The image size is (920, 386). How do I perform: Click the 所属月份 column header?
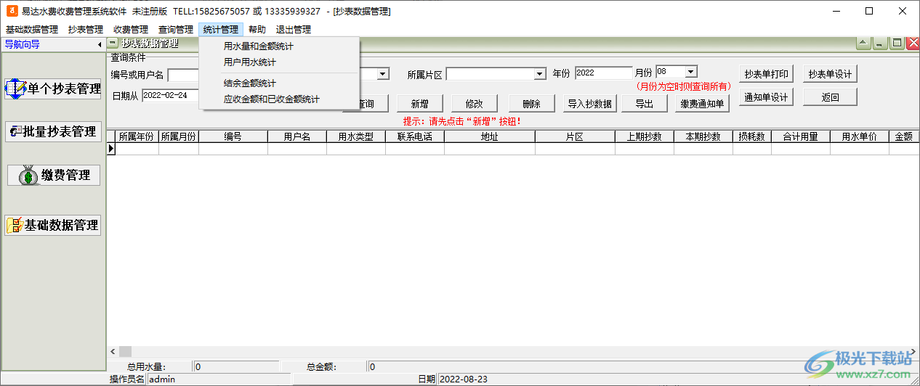pyautogui.click(x=179, y=136)
